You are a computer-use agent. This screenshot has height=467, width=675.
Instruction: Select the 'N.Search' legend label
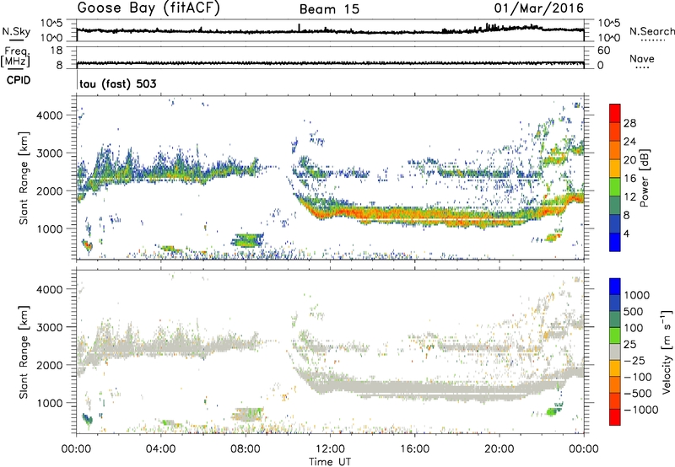(x=651, y=31)
